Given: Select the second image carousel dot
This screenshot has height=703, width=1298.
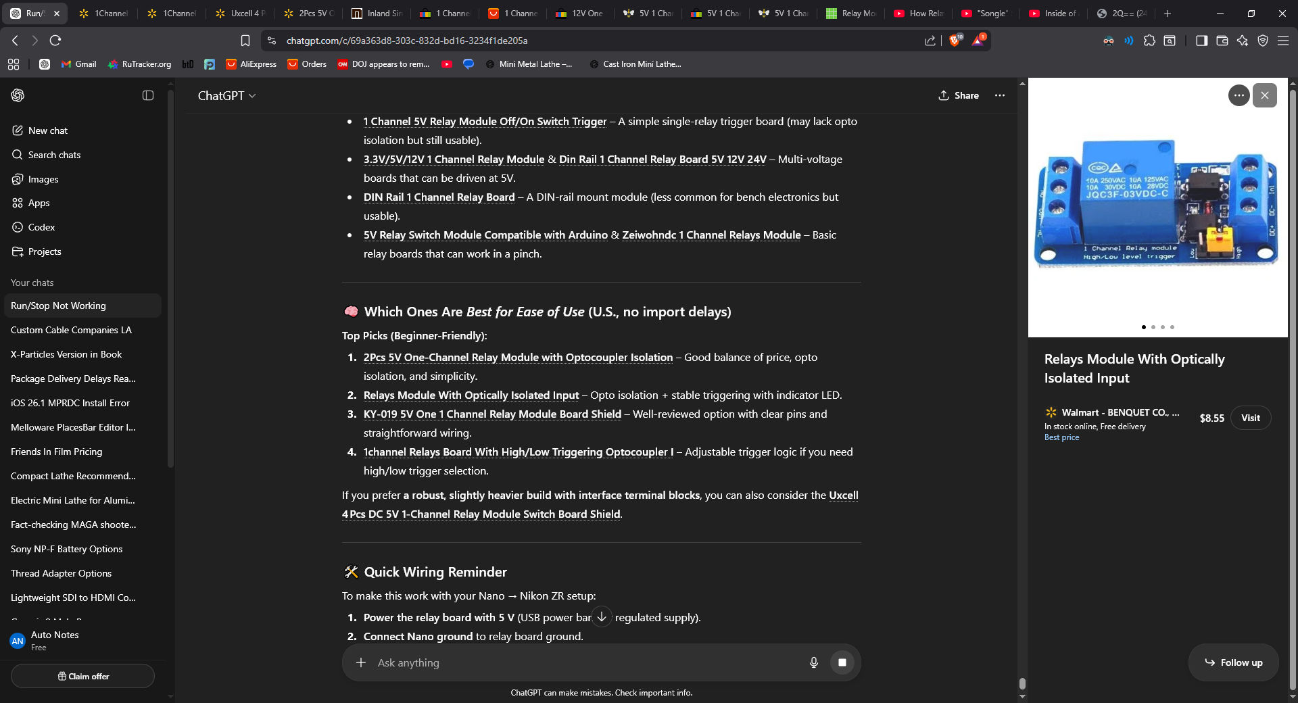Looking at the screenshot, I should coord(1153,327).
